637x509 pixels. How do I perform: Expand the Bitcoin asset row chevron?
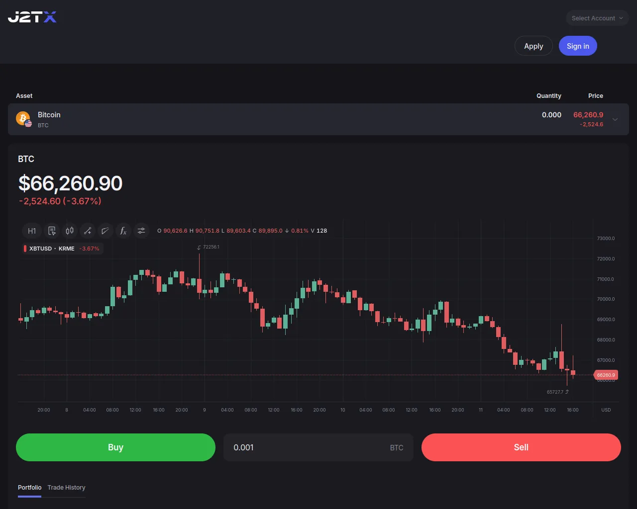pos(615,119)
